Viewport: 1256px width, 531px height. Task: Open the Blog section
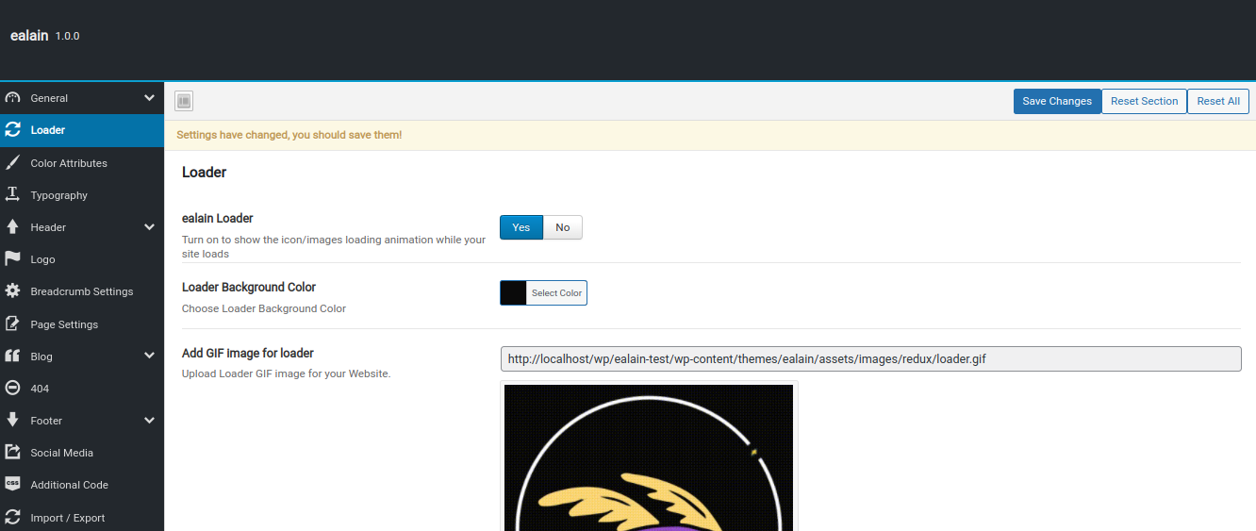(x=82, y=356)
